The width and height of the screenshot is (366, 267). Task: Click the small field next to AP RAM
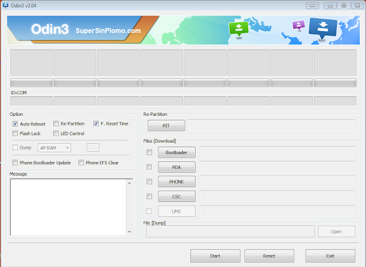click(93, 148)
